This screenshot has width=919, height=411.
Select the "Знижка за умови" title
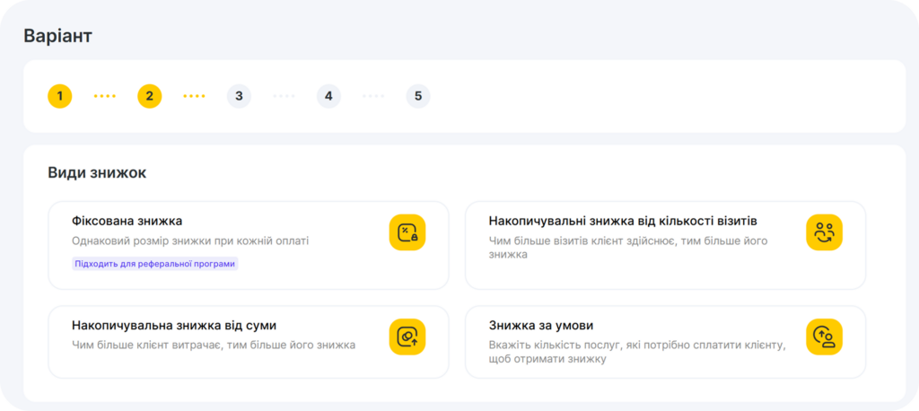[x=541, y=326]
